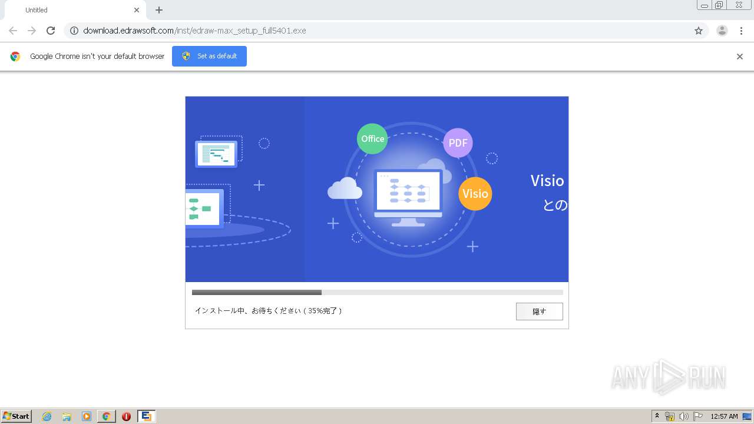Viewport: 754px width, 424px height.
Task: Switch to Chrome taskbar icon
Action: tap(106, 416)
